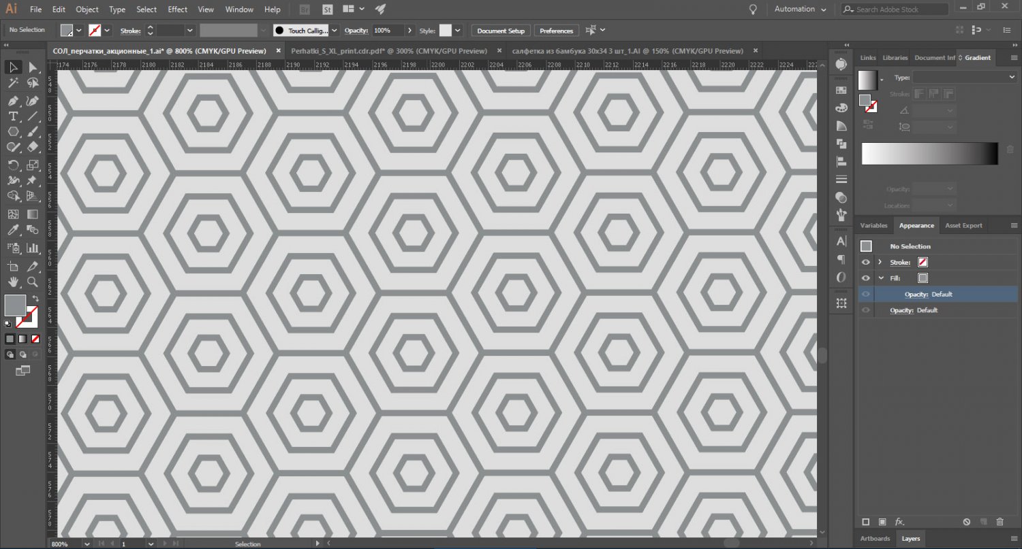Click the Document Setup button
Screen dimensions: 1022x549
pos(501,31)
